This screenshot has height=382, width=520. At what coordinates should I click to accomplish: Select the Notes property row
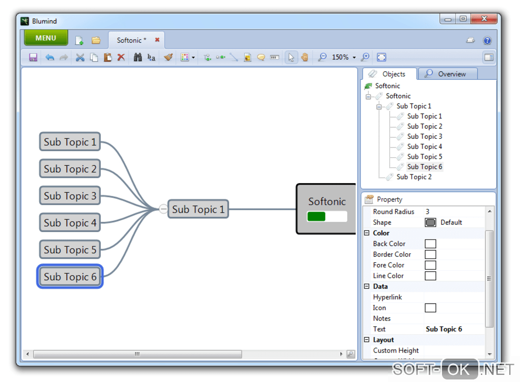click(425, 318)
